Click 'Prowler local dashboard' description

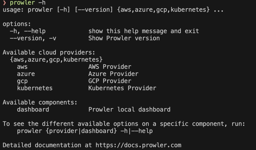(129, 109)
